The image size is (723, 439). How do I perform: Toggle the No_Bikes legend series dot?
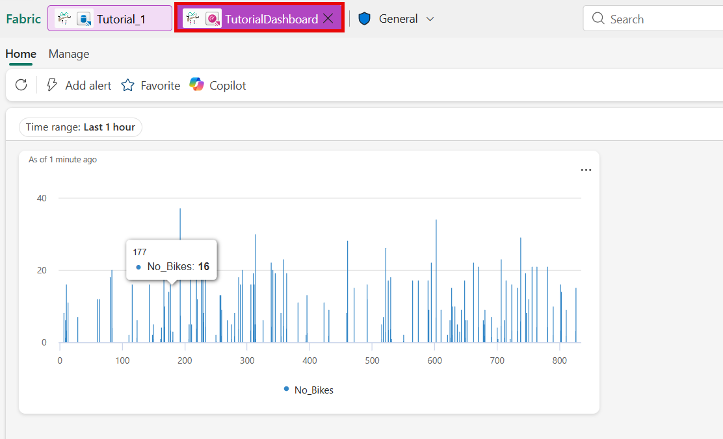click(286, 389)
